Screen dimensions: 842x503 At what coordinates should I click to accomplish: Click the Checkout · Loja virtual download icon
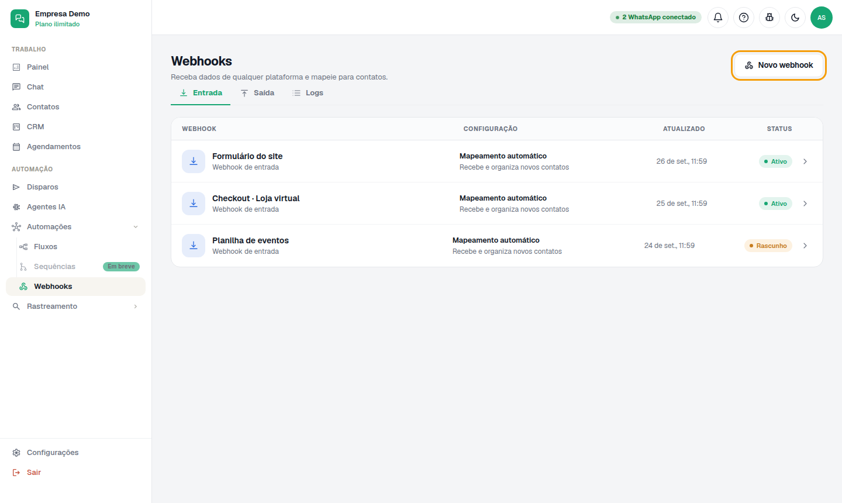point(194,204)
